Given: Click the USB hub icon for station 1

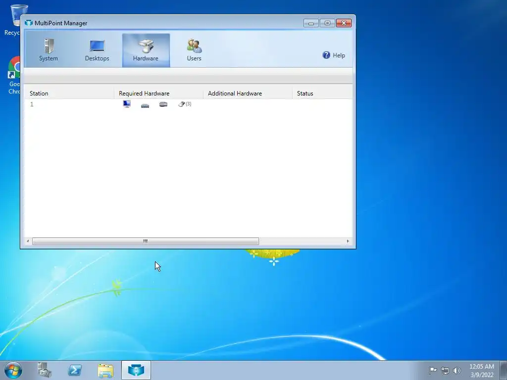Looking at the screenshot, I should pyautogui.click(x=145, y=105).
